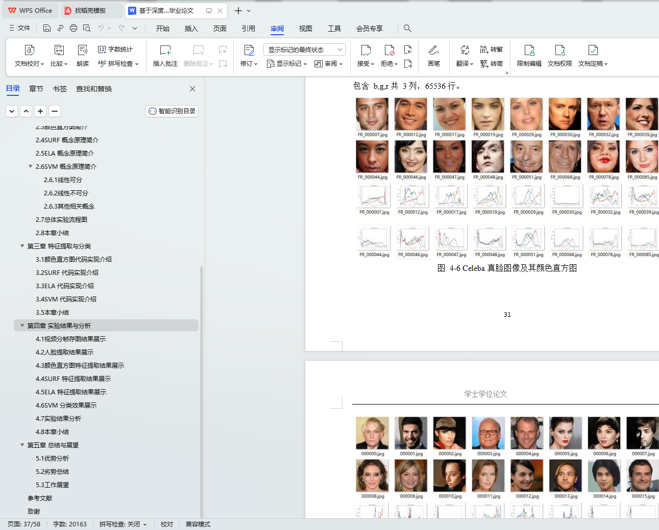
Task: Switch to the 视图 ribbon tab
Action: coord(306,29)
